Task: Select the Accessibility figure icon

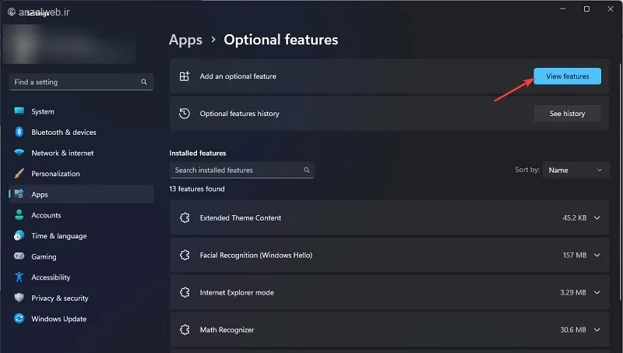Action: pyautogui.click(x=19, y=277)
